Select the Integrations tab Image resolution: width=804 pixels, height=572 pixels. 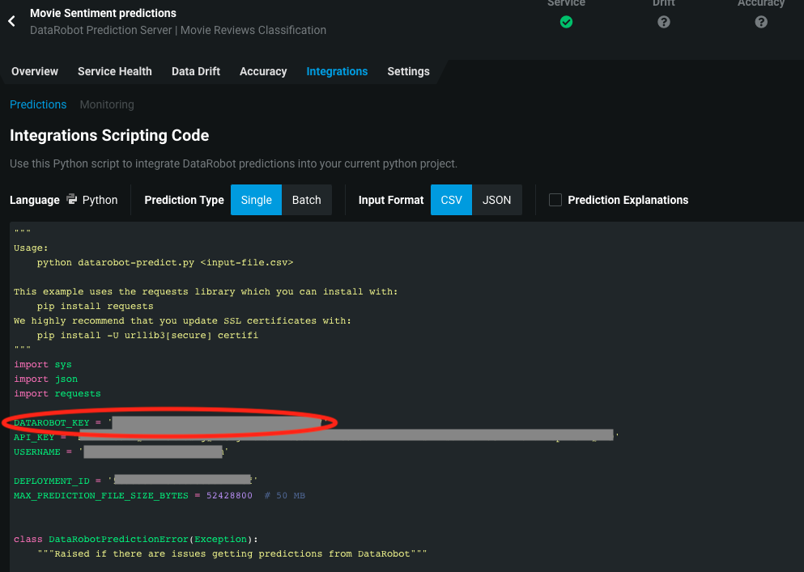tap(337, 71)
